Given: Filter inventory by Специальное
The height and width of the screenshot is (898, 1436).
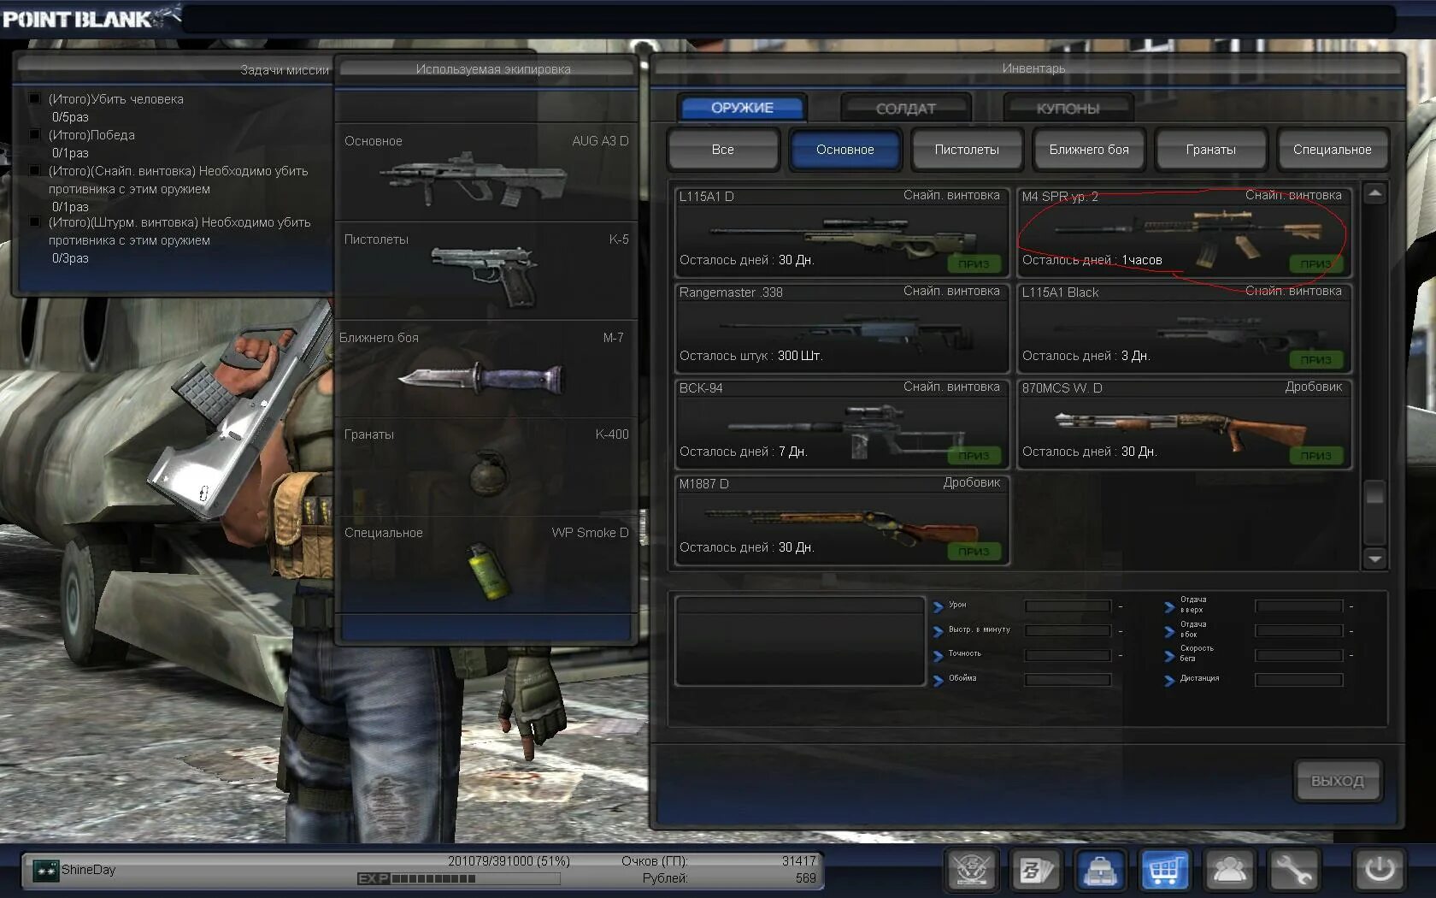Looking at the screenshot, I should click(1333, 150).
